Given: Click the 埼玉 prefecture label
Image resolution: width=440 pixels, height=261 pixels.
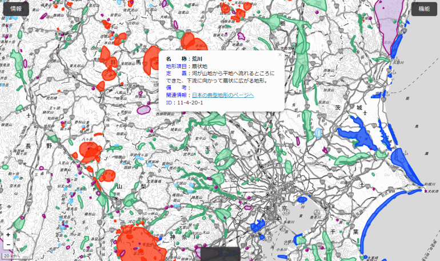Looking at the screenshot, I should 197,149.
